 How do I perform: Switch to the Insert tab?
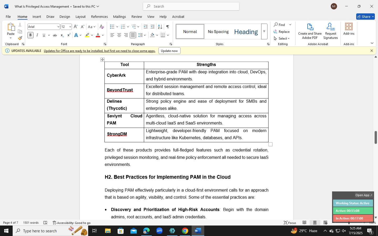coord(37,17)
